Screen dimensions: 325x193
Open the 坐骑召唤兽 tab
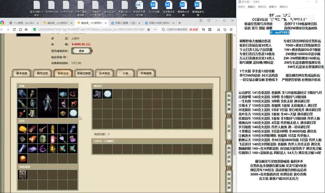84,73
